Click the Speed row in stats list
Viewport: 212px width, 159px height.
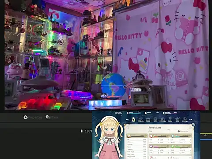(x=137, y=147)
